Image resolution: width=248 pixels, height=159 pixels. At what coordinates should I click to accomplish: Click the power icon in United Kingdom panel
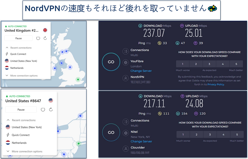[38, 38]
